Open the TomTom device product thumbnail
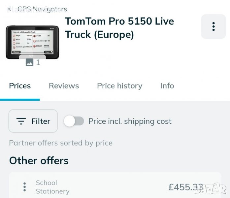Screen dimensions: 230x198 point(32,42)
